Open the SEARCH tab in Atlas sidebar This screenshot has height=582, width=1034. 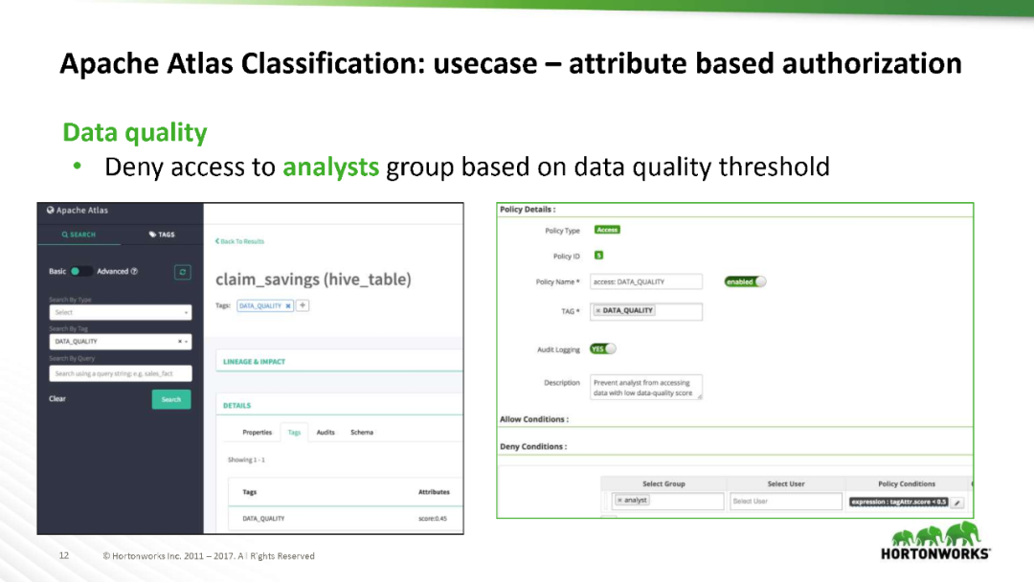(79, 235)
